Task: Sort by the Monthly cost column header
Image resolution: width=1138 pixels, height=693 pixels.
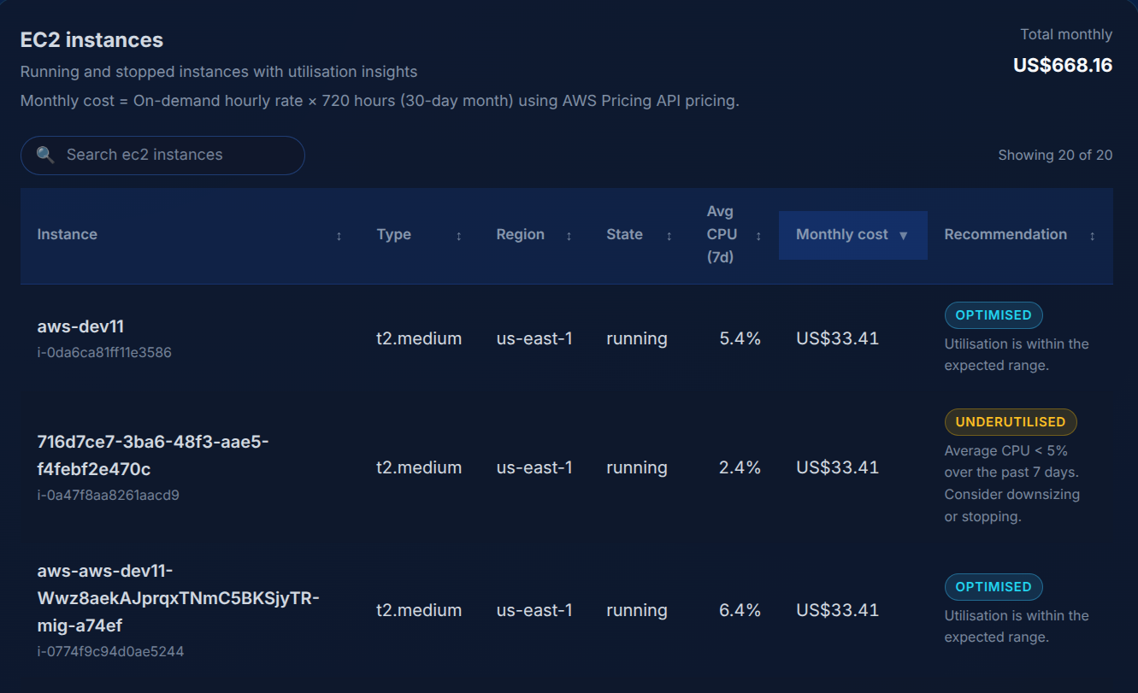Action: tap(841, 234)
